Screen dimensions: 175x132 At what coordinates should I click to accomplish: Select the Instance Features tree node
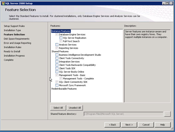pos(61,31)
